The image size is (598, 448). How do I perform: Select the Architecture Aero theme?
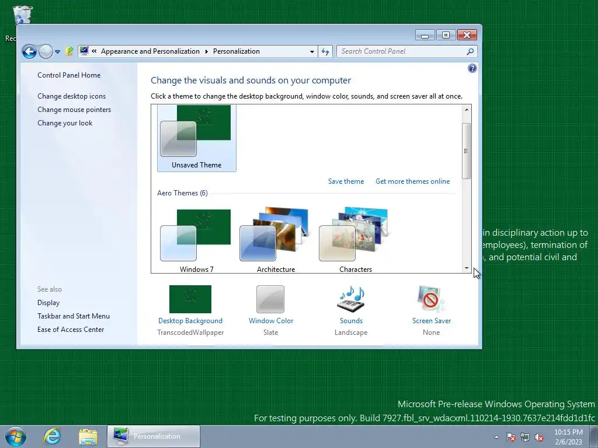point(276,240)
